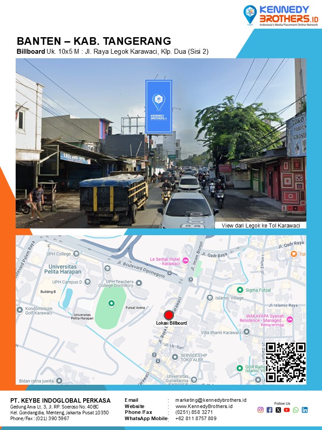Click the X (Twitter) follow icon

coord(278,410)
